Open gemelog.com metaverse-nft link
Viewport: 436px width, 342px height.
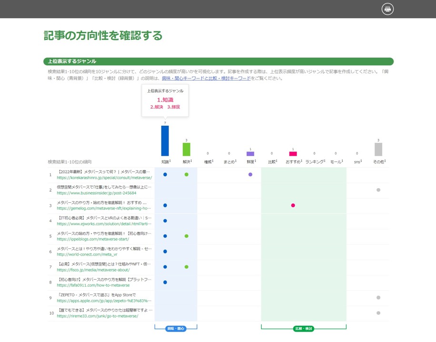click(x=104, y=208)
